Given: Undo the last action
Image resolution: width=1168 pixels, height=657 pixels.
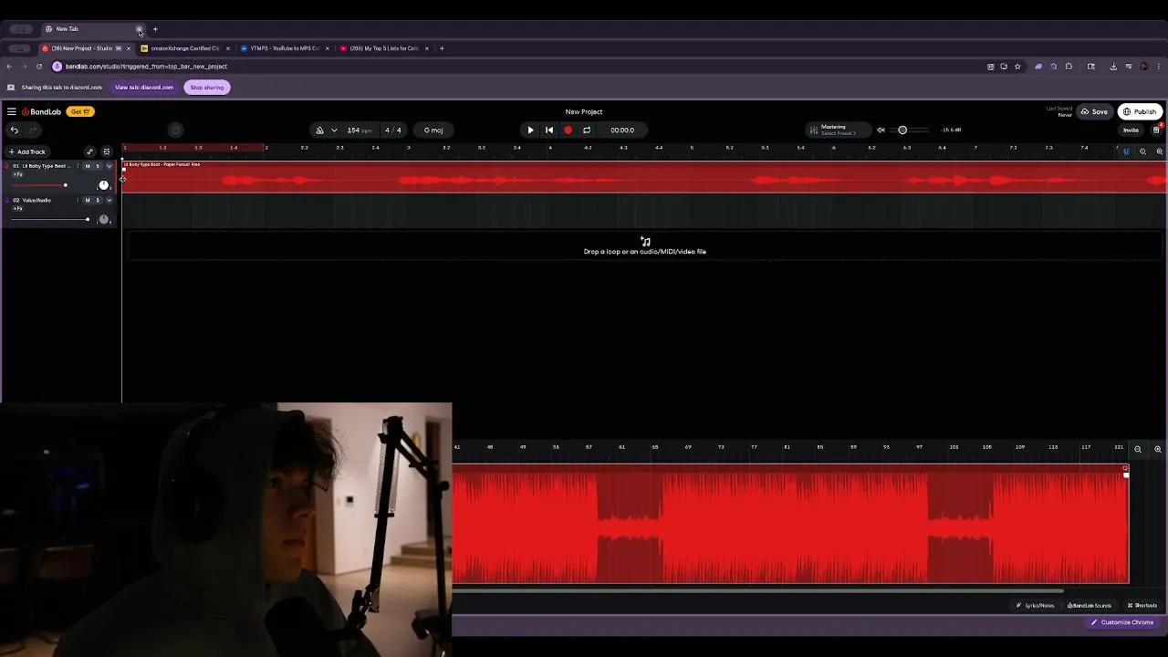Looking at the screenshot, I should click(x=15, y=130).
